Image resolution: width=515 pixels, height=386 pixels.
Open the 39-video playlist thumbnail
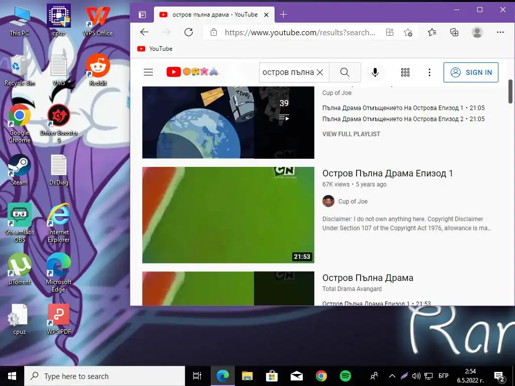coord(228,123)
